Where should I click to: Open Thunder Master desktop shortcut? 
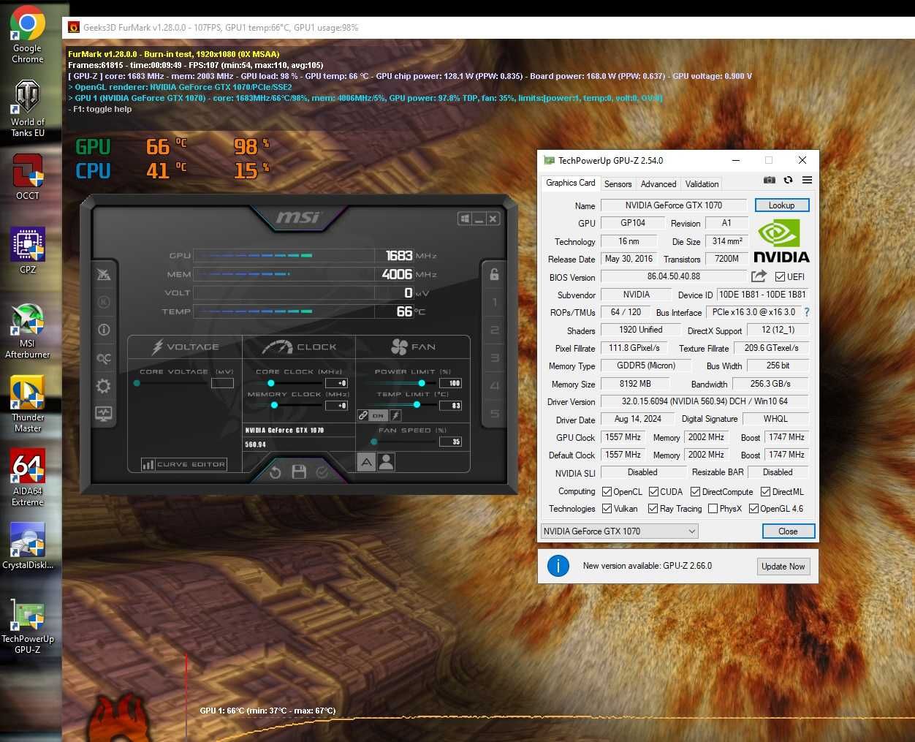coord(28,404)
